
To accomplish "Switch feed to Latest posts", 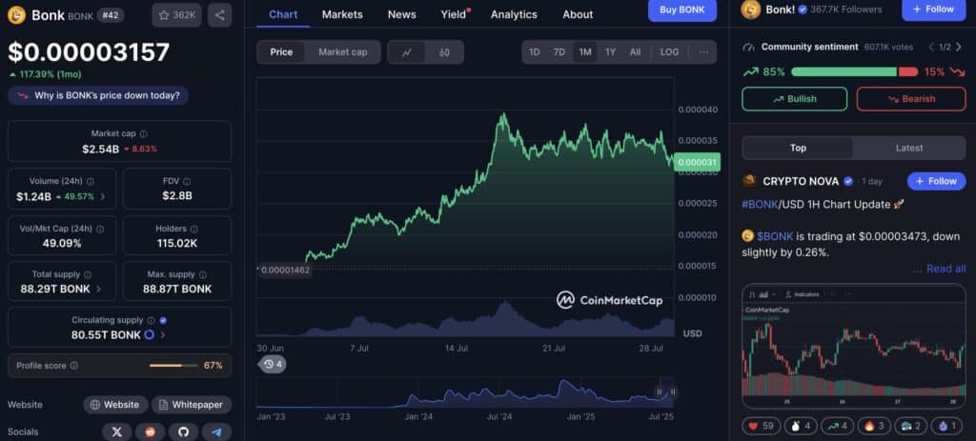I will pos(909,148).
